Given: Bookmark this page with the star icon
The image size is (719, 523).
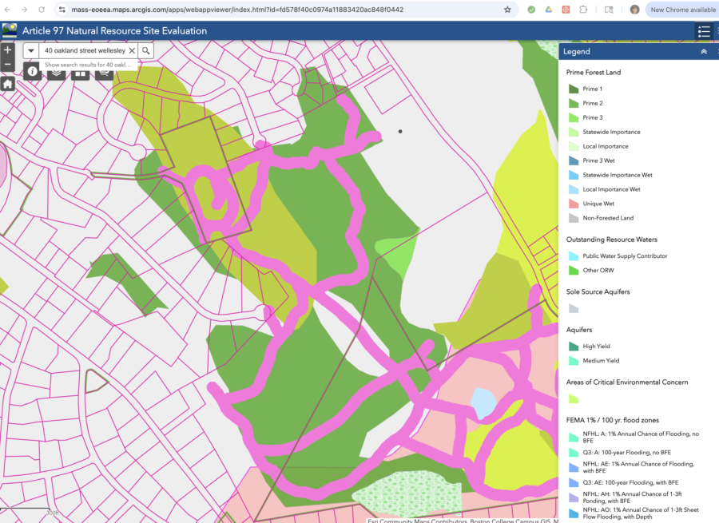Looking at the screenshot, I should [x=507, y=10].
